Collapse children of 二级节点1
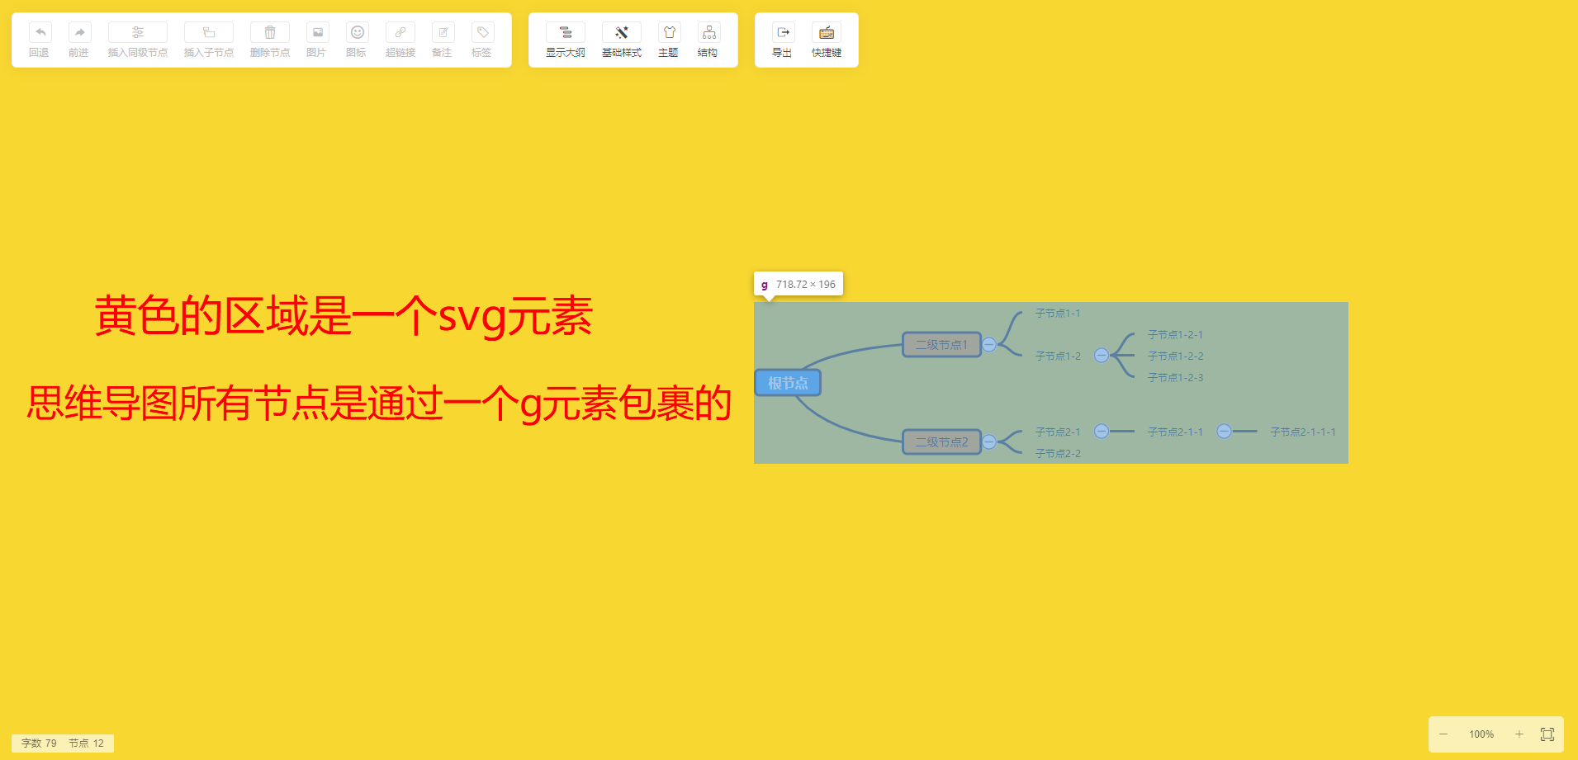This screenshot has height=760, width=1578. [989, 345]
